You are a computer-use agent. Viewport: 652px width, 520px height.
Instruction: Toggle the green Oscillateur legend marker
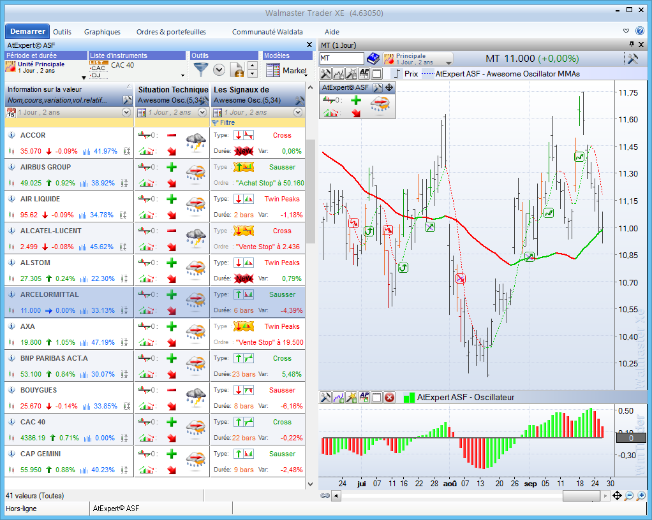[x=409, y=398]
